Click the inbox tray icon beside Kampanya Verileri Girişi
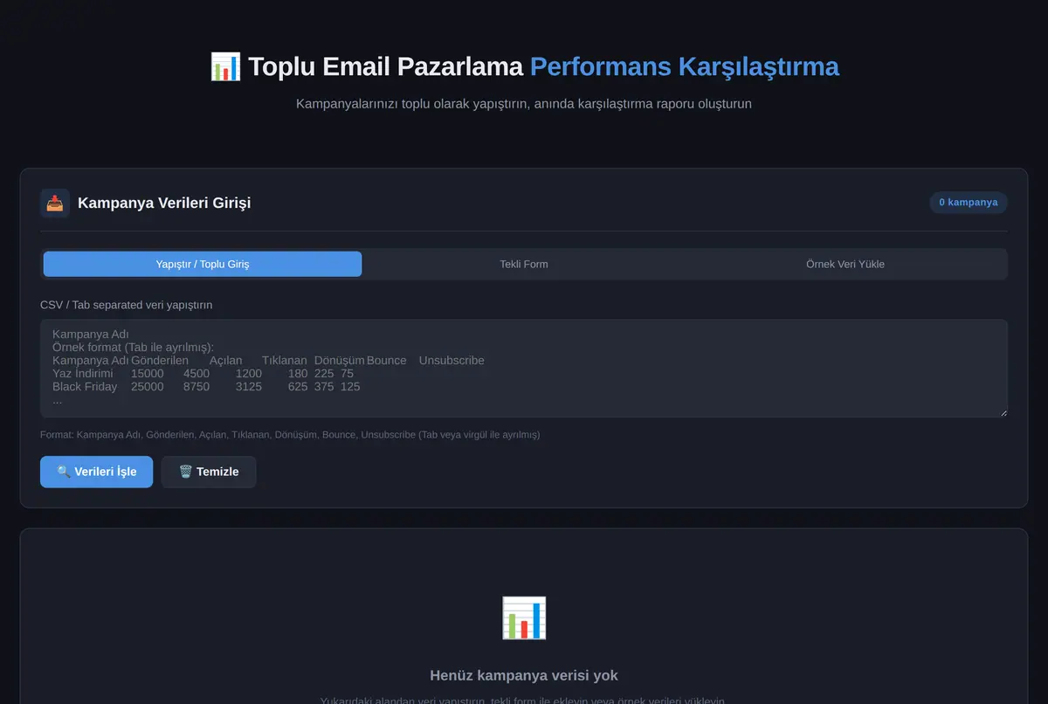 55,203
